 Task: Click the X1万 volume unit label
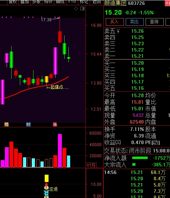coord(91,165)
